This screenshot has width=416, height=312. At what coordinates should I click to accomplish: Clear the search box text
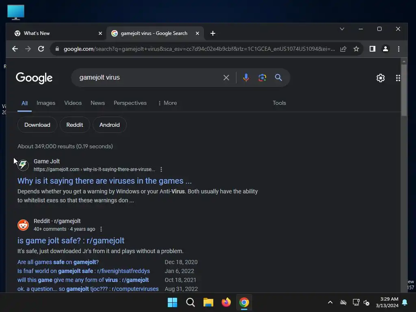coord(226,78)
